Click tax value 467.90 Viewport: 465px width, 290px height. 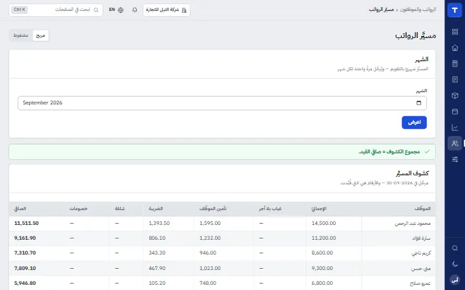pos(157,268)
